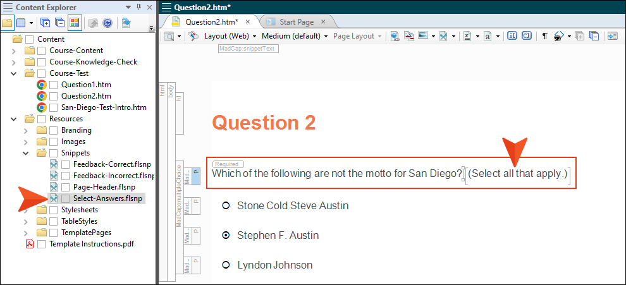This screenshot has height=285, width=626.
Task: Switch to the Question2.htm* tab
Action: [x=212, y=22]
